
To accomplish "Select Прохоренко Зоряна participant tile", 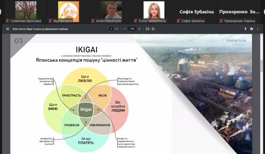I will pyautogui.click(x=239, y=12).
